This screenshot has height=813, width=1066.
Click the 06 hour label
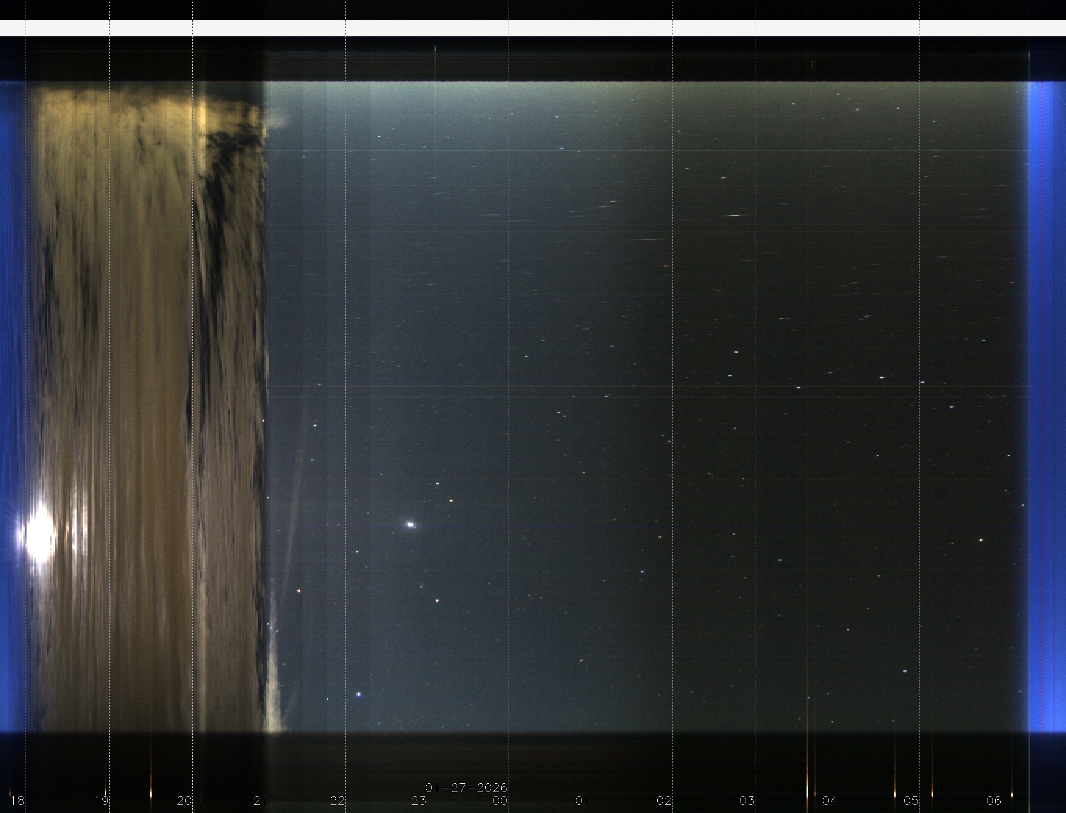pos(994,800)
